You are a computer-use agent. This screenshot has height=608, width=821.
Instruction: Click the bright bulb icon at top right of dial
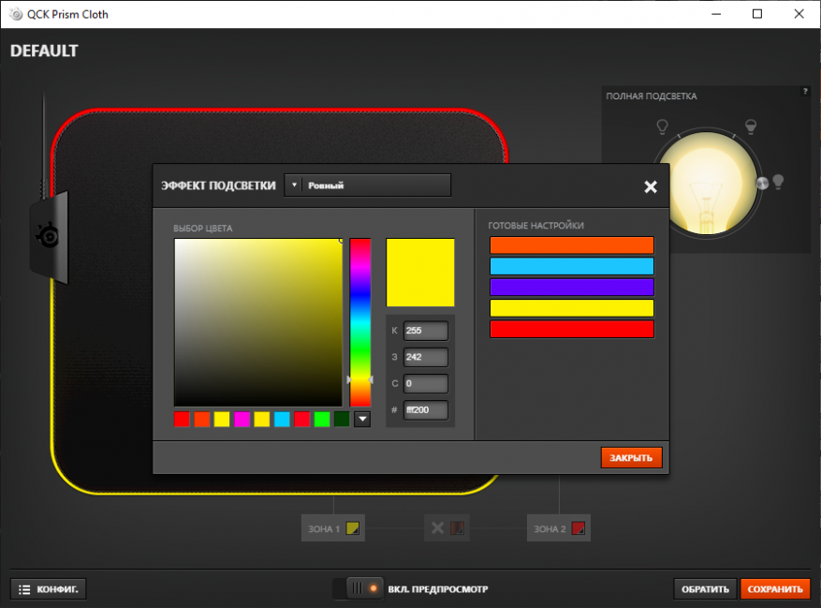pos(751,126)
